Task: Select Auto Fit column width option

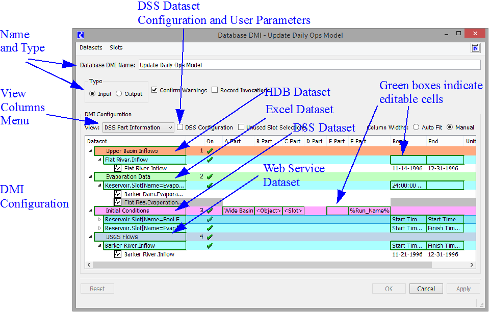Action: click(416, 127)
